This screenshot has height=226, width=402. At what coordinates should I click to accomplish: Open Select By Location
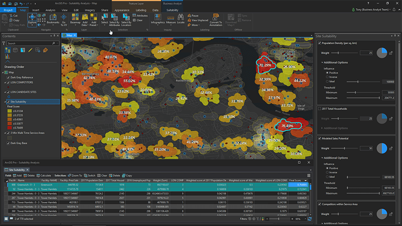(x=126, y=20)
